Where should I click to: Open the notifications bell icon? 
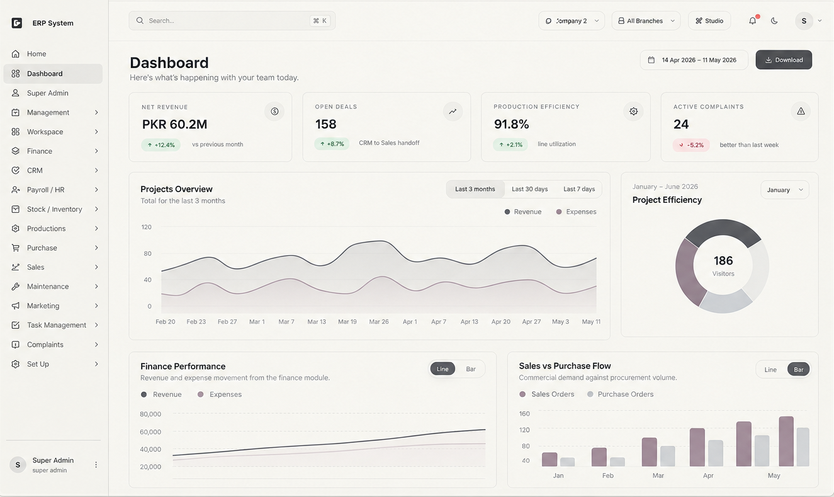click(x=752, y=21)
